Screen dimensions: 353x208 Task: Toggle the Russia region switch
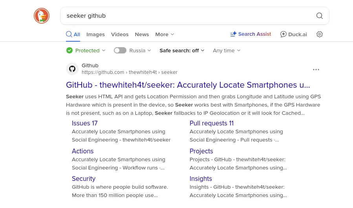coord(120,50)
